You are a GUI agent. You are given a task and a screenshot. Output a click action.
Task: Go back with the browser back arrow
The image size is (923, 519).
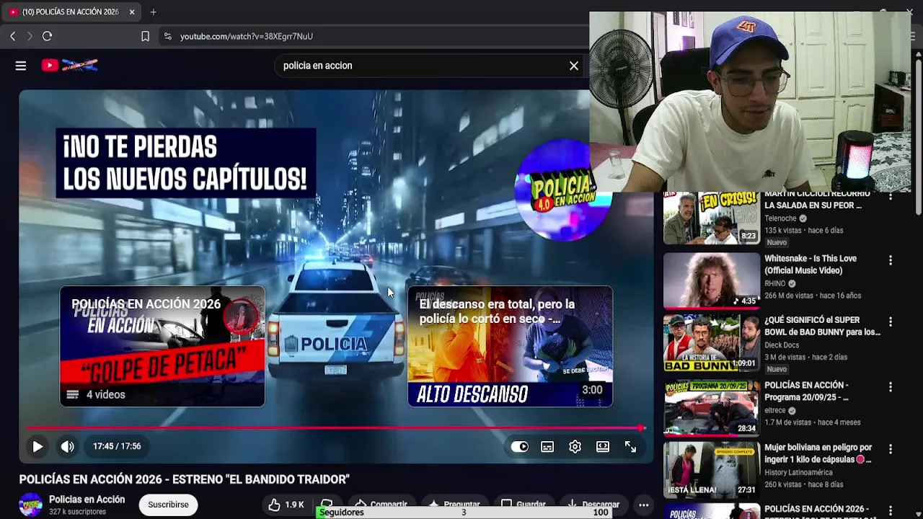(13, 36)
